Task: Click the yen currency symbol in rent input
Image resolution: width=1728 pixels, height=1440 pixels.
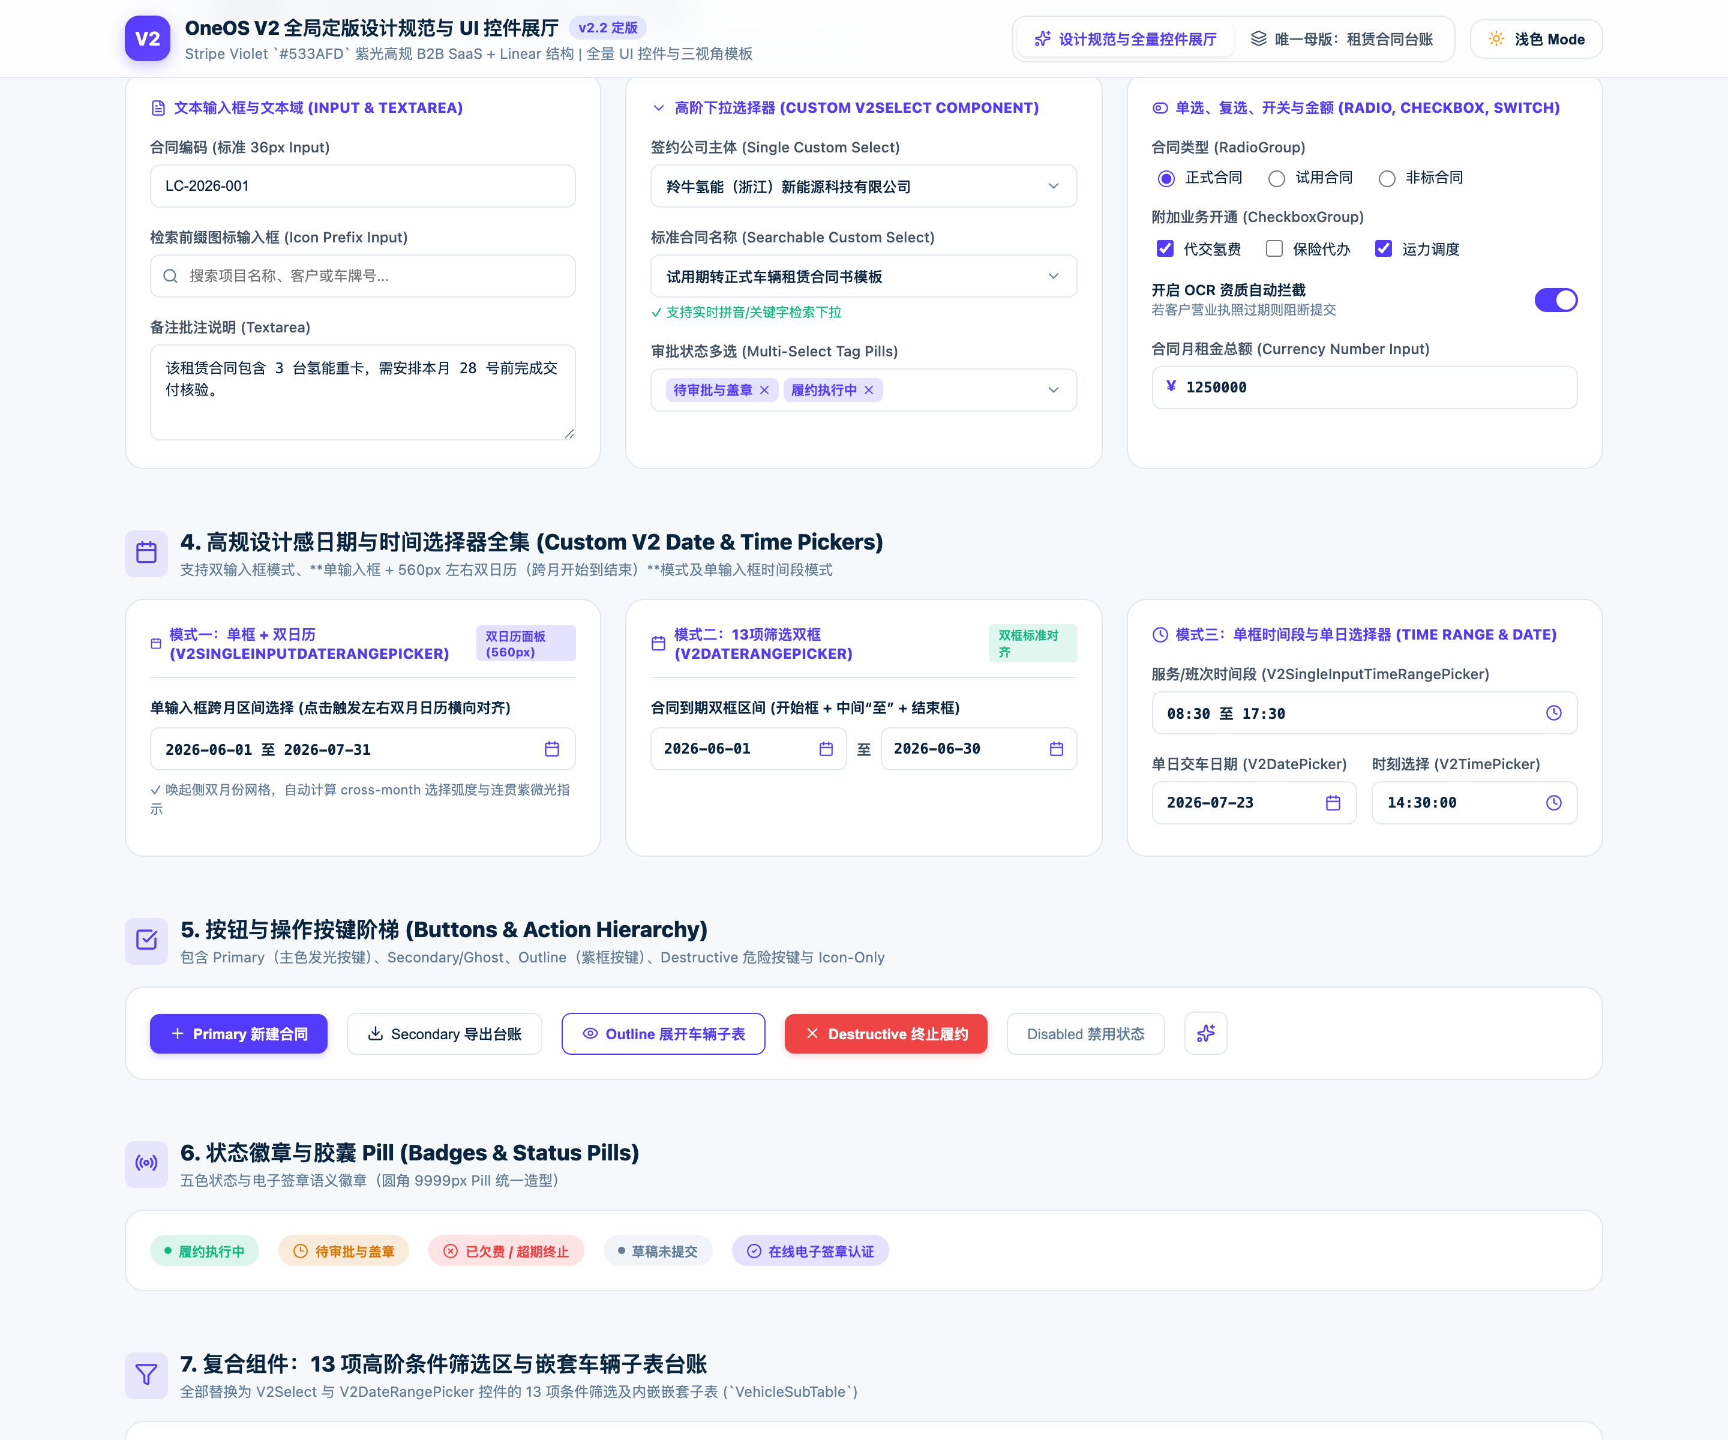Action: (x=1171, y=386)
